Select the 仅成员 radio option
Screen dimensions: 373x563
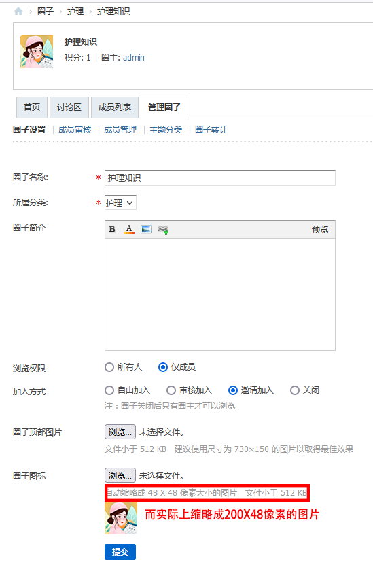[x=163, y=367]
